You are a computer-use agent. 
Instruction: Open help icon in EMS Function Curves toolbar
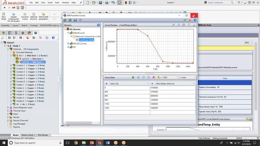coord(195,20)
